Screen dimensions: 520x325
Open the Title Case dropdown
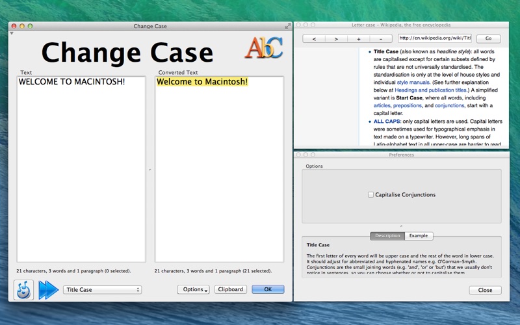click(x=103, y=289)
